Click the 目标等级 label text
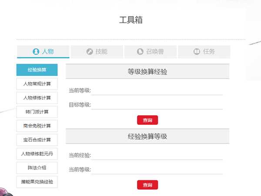 [80, 105]
